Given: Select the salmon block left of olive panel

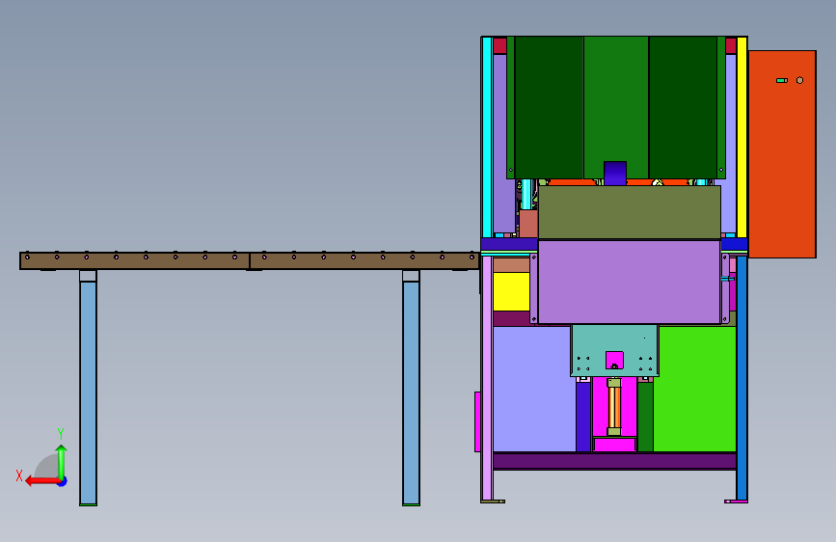Looking at the screenshot, I should pyautogui.click(x=527, y=224).
